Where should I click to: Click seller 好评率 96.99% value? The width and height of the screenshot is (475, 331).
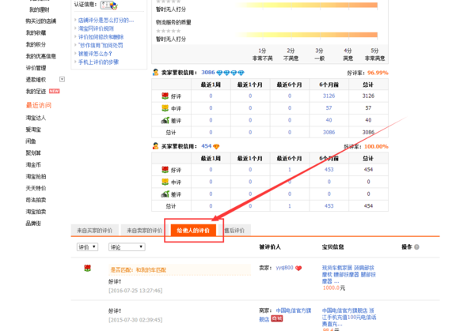378,73
